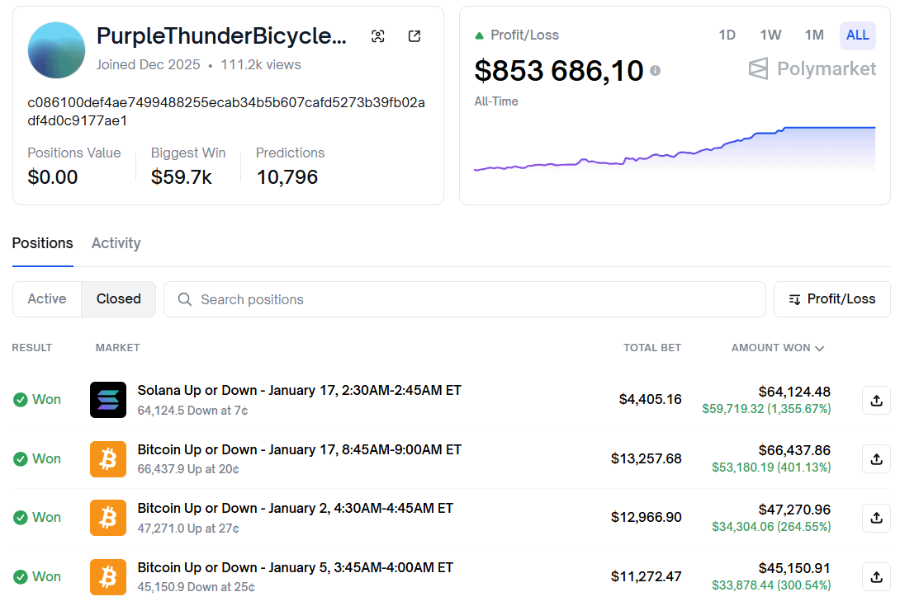Click the magnifier icon in search box

point(184,299)
